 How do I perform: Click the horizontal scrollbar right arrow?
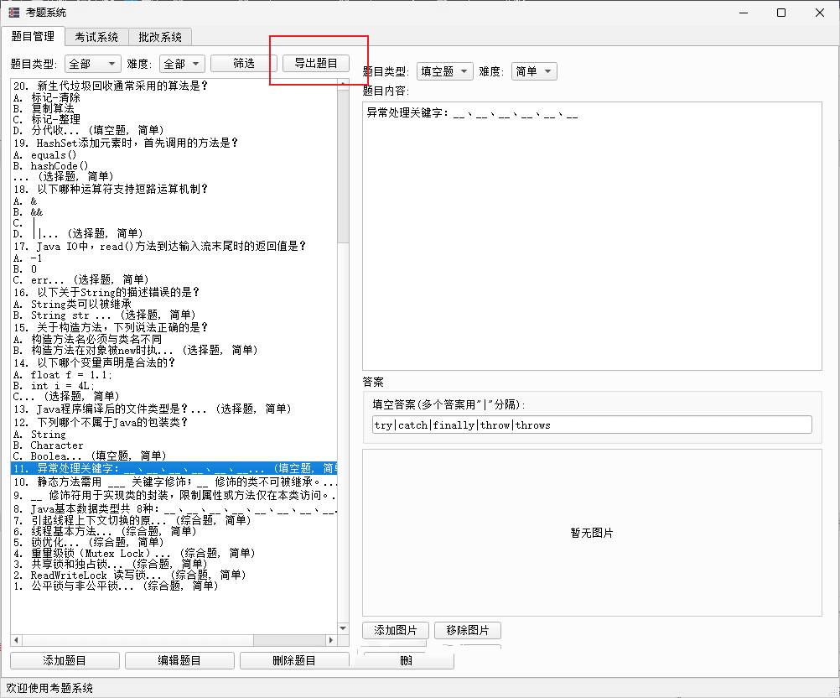click(332, 640)
